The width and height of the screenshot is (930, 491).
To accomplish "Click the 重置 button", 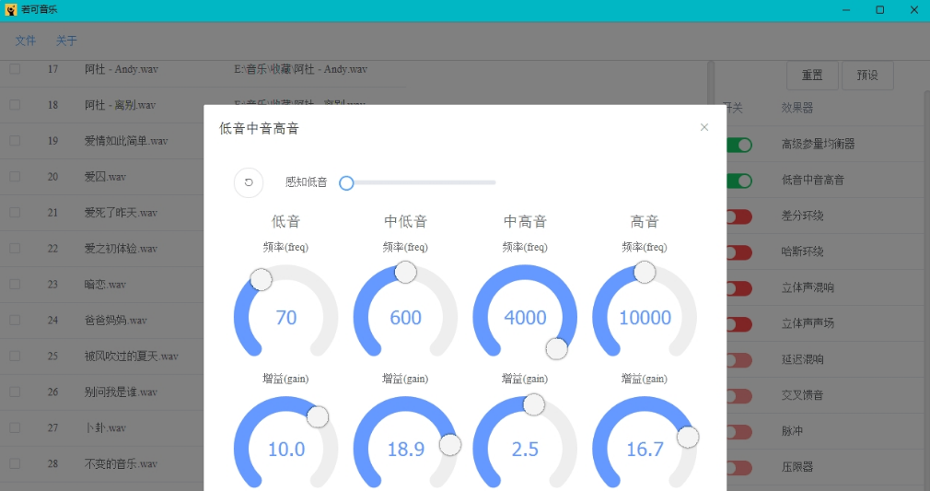I will (812, 76).
